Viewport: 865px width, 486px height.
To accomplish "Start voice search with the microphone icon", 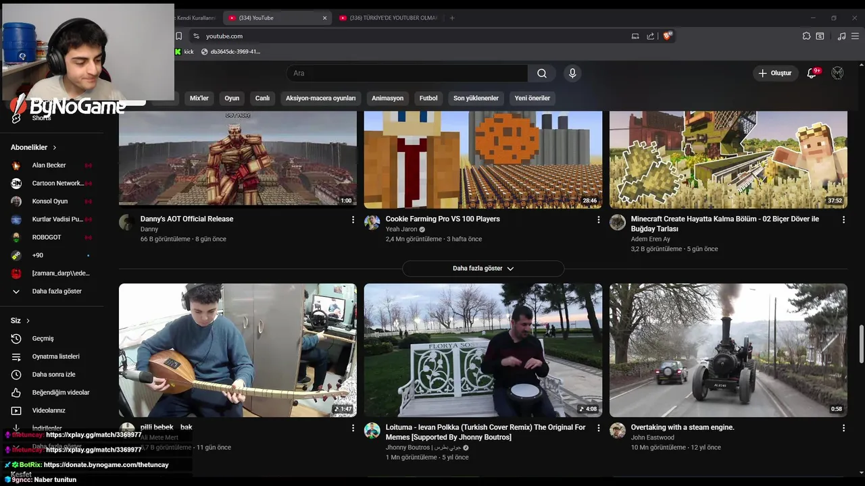I will (x=572, y=73).
